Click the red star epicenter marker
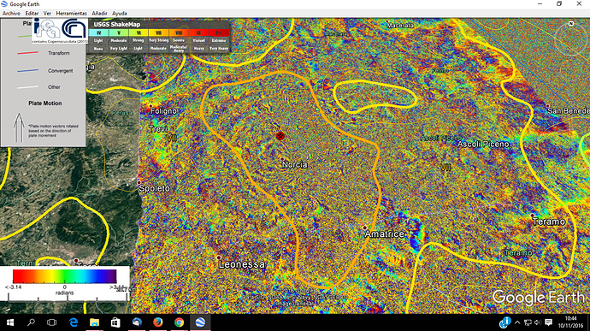Viewport: 590px width, 331px height. coord(280,136)
